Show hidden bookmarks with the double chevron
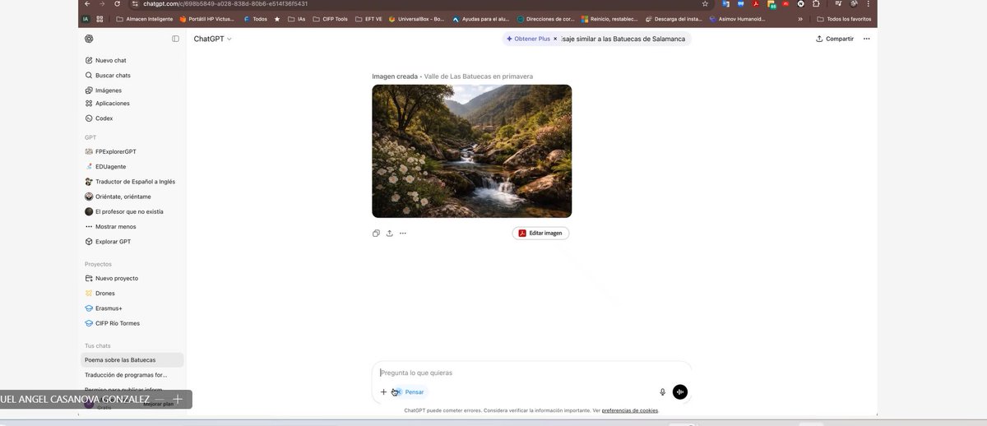Image resolution: width=987 pixels, height=426 pixels. (800, 19)
